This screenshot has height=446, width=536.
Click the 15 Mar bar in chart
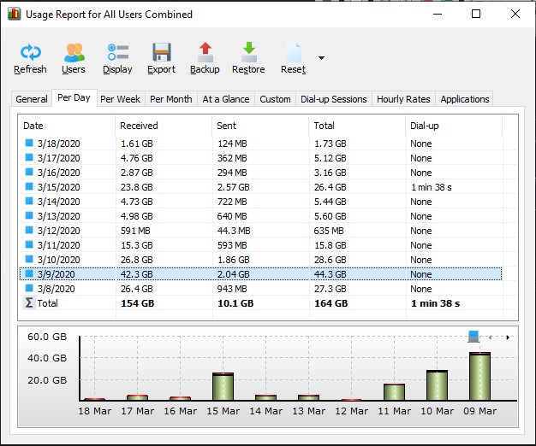[x=223, y=386]
